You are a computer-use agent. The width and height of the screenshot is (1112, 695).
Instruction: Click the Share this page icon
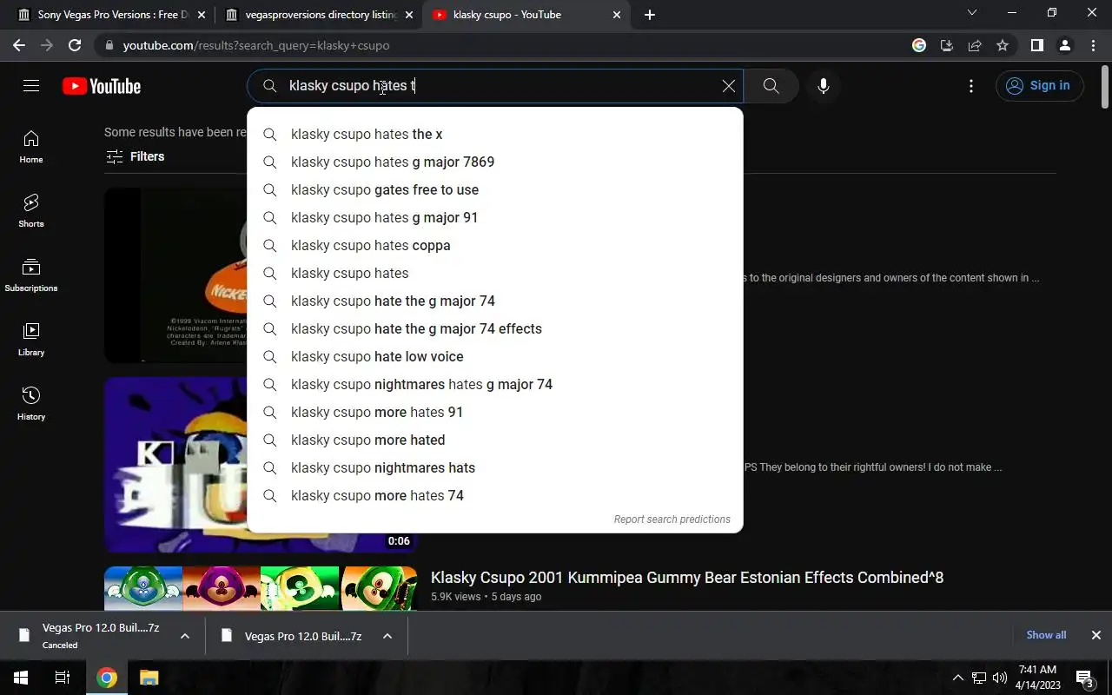click(975, 45)
